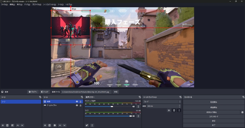
Task: Undock the シーン panel
Action: point(40,97)
